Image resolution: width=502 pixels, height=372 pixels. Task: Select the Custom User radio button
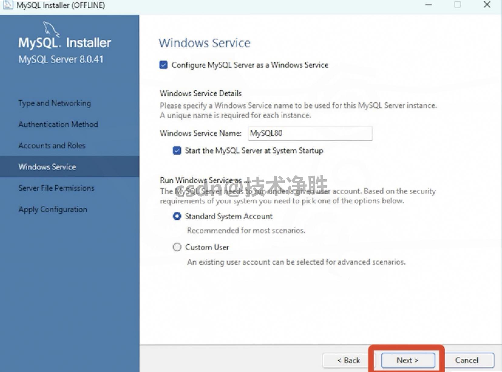[x=177, y=247]
